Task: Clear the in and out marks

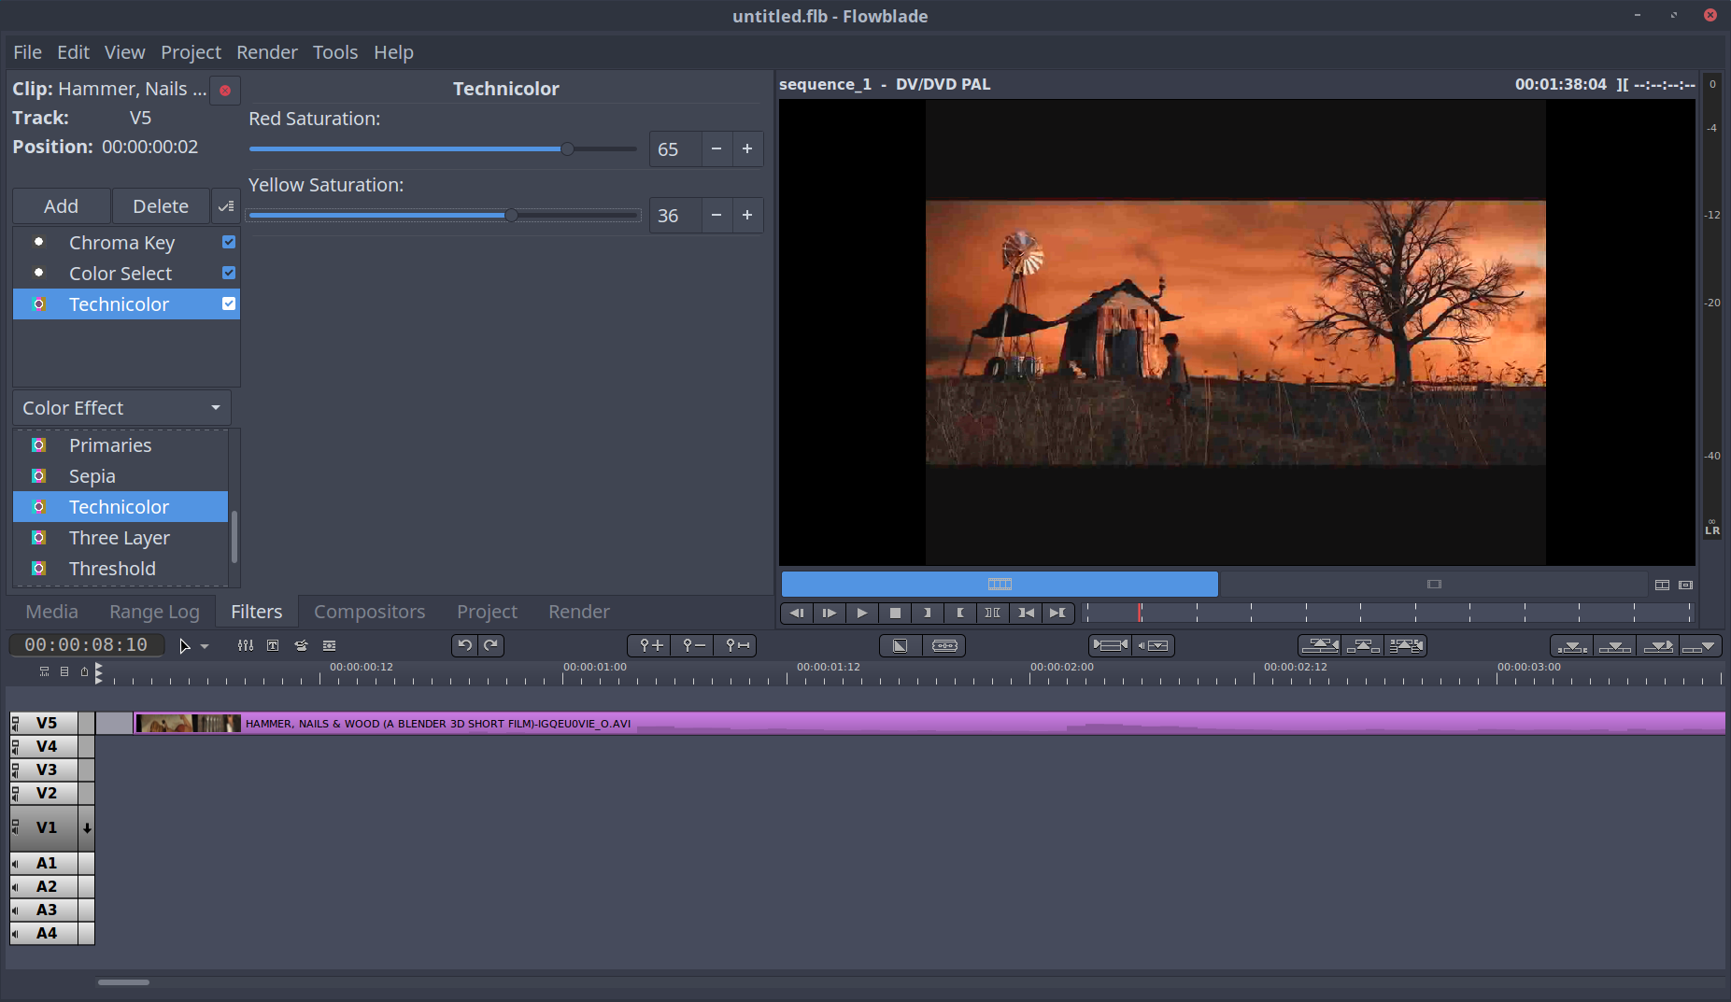Action: [x=993, y=613]
